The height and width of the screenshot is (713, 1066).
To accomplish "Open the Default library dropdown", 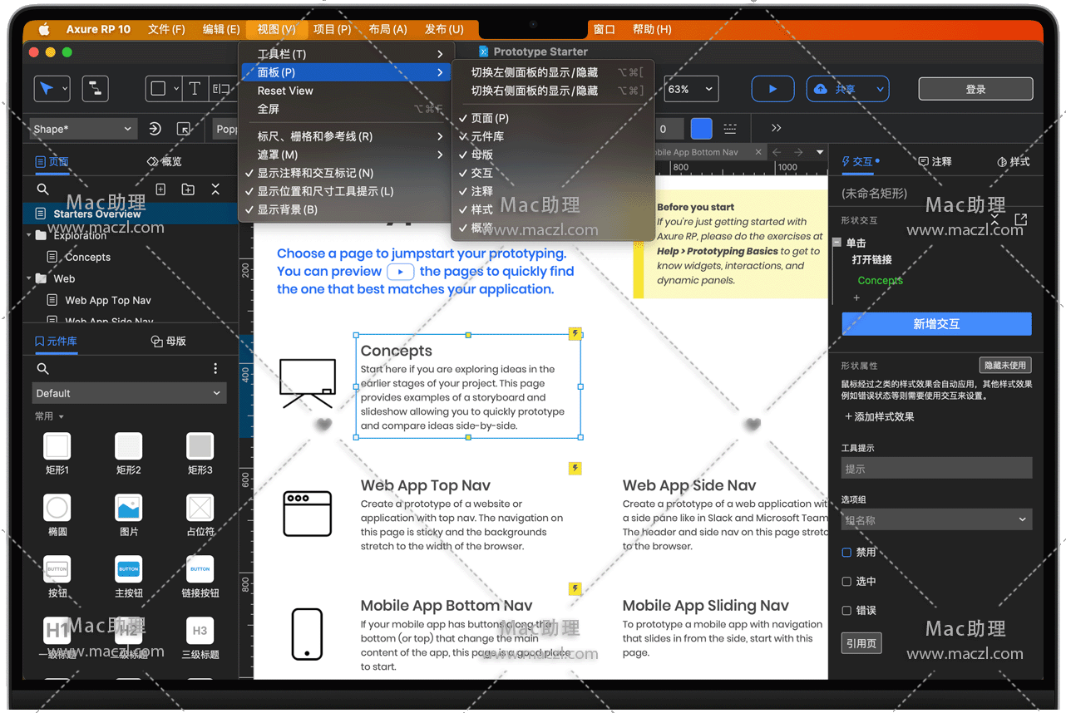I will pyautogui.click(x=129, y=393).
